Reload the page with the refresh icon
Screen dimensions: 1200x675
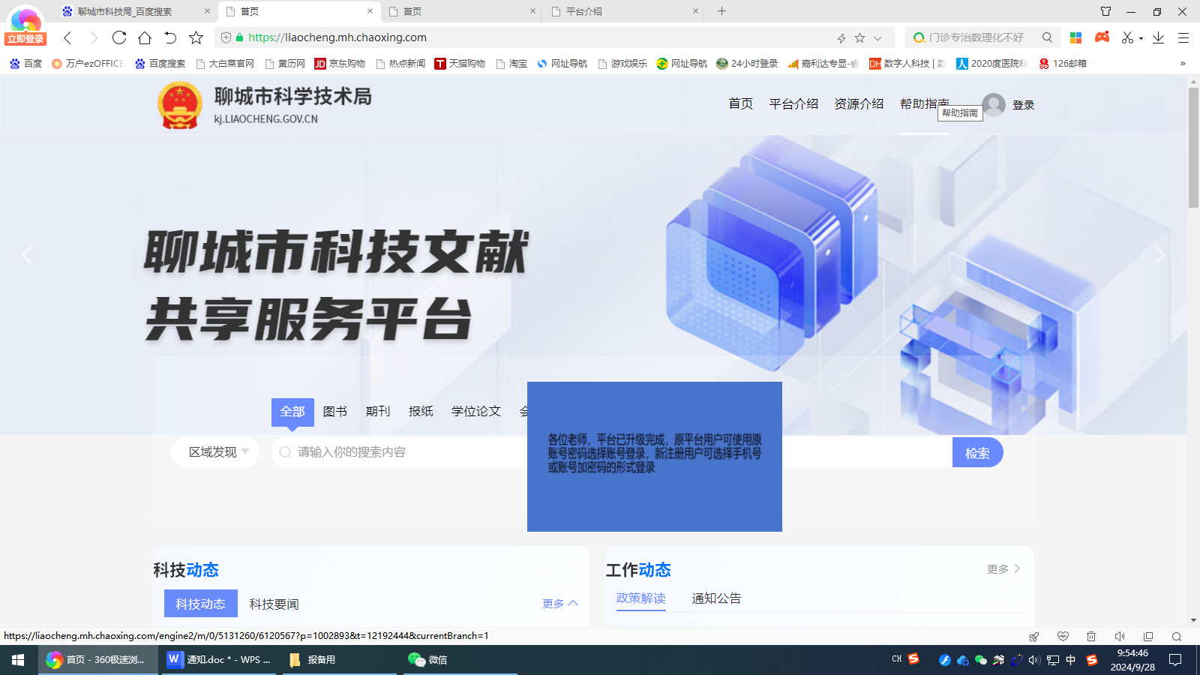click(119, 37)
